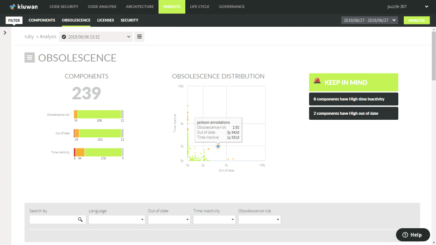Click the jackson-annotations blue data point
This screenshot has height=245, width=436.
coord(218,147)
